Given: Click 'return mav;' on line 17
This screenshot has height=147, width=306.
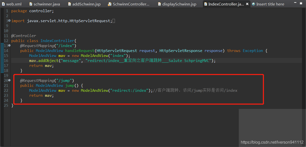Looking at the screenshot, I should point(41,66).
